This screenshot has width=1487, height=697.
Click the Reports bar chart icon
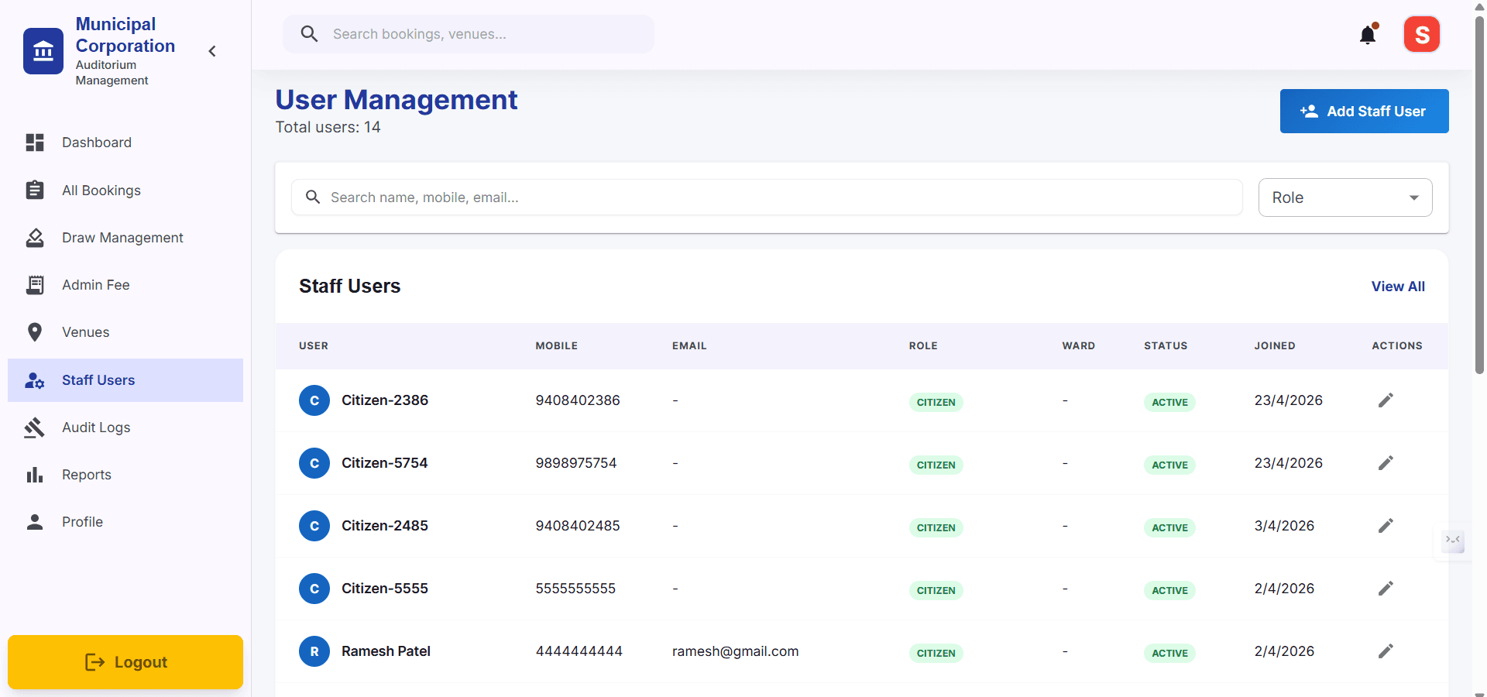coord(35,475)
